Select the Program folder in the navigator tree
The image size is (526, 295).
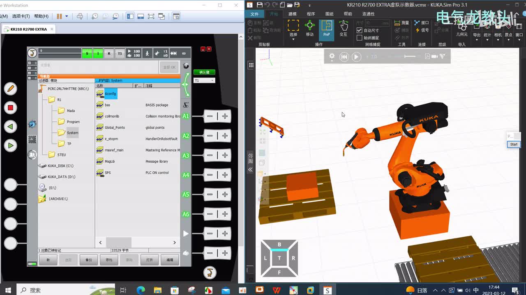[x=69, y=122]
